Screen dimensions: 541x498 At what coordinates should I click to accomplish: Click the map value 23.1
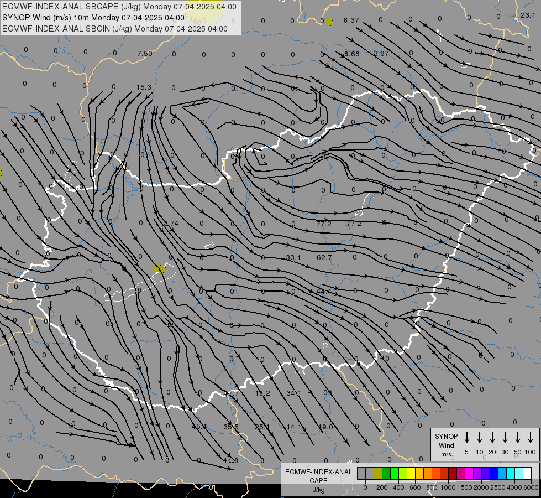pos(528,15)
